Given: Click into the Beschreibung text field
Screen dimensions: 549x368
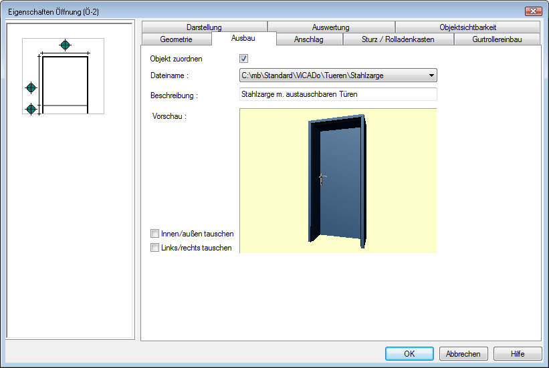Looking at the screenshot, I should (338, 94).
